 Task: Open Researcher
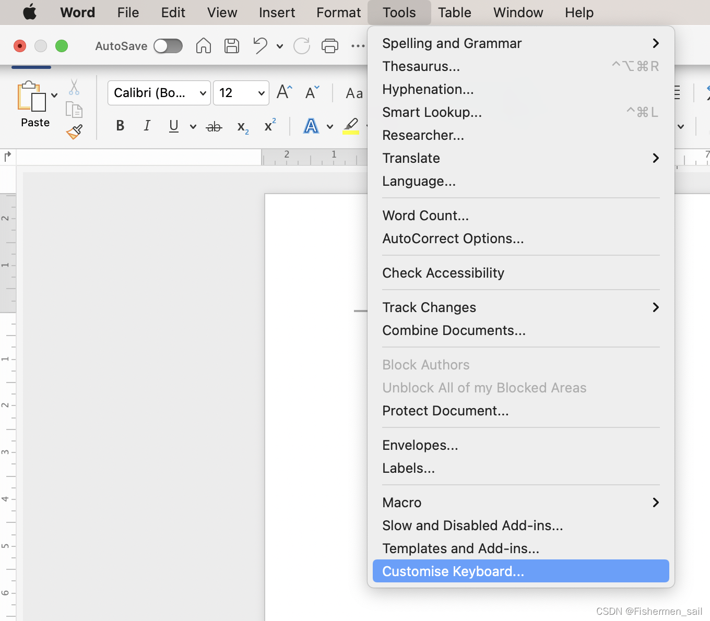(x=521, y=135)
